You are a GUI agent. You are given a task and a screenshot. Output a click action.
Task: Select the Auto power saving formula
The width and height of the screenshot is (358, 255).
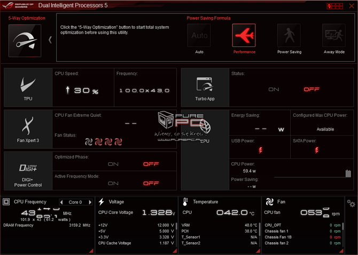(199, 35)
